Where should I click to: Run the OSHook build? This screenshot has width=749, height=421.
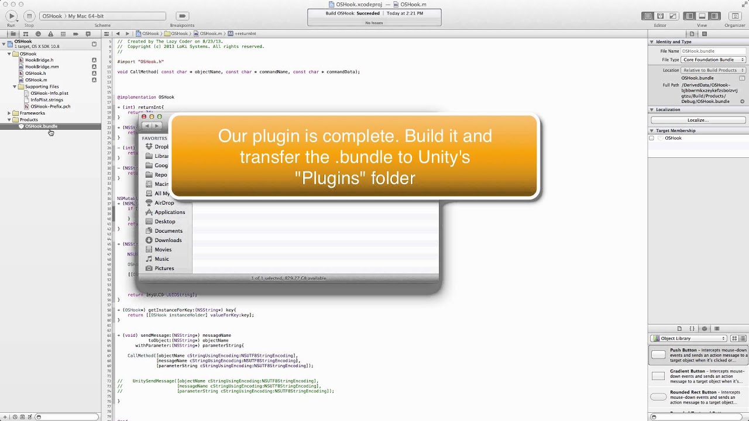tap(11, 16)
